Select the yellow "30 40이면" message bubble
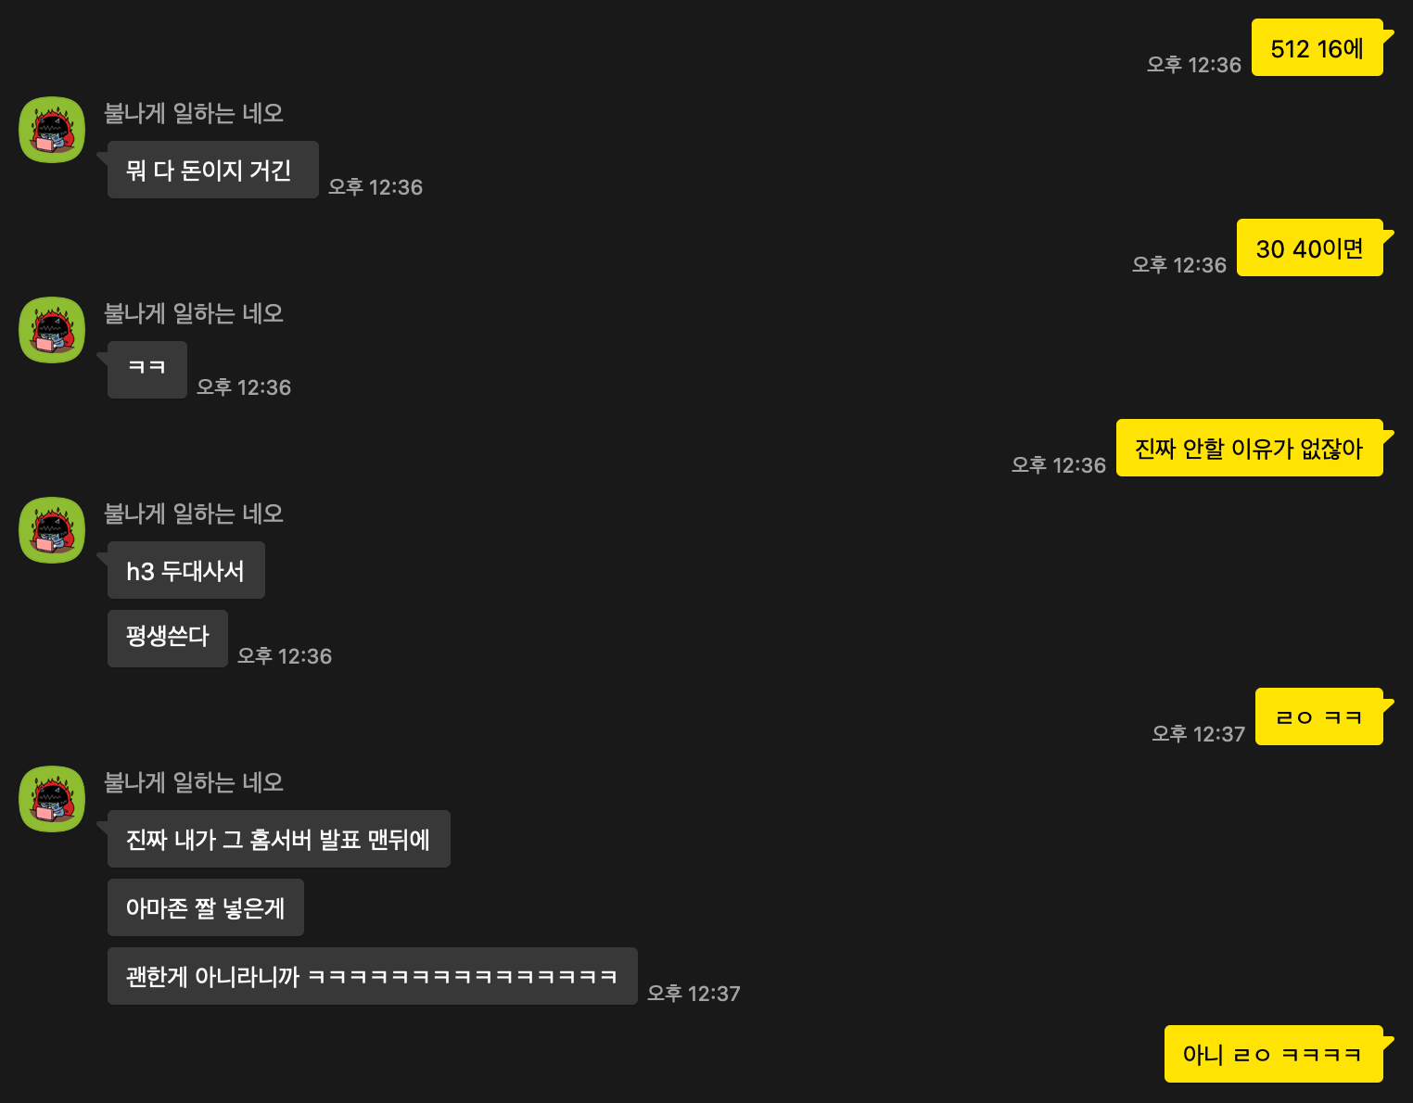 click(1310, 247)
